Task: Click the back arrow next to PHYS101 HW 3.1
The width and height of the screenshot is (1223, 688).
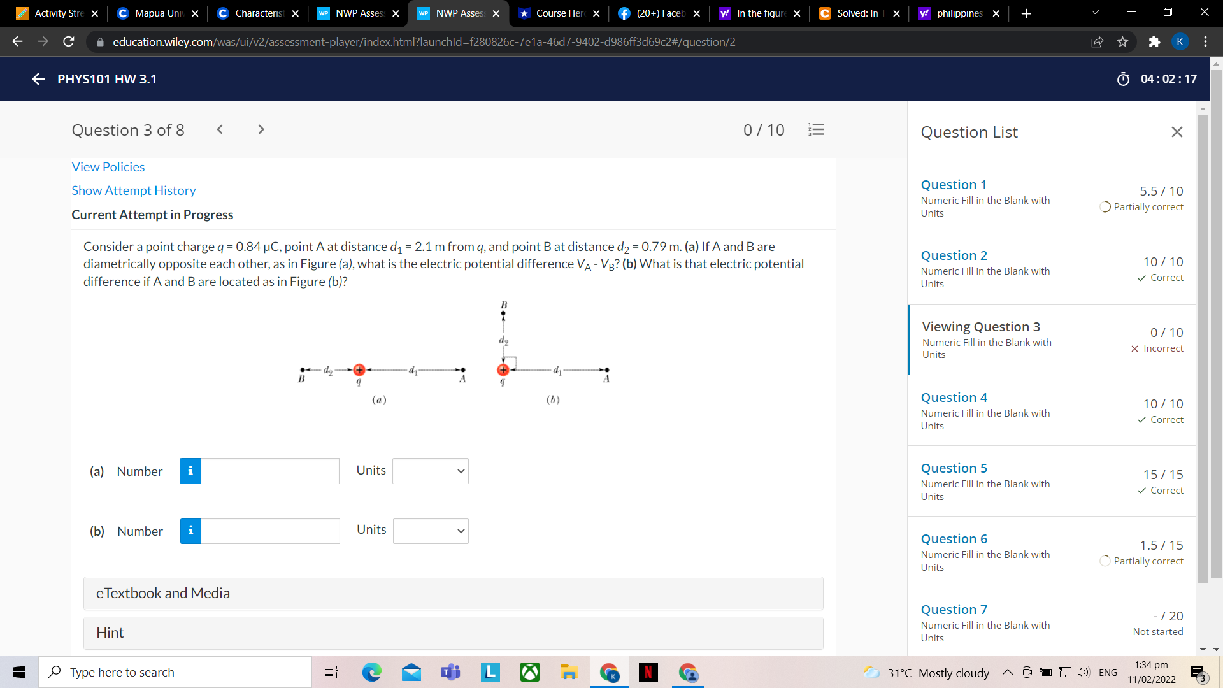Action: coord(38,79)
